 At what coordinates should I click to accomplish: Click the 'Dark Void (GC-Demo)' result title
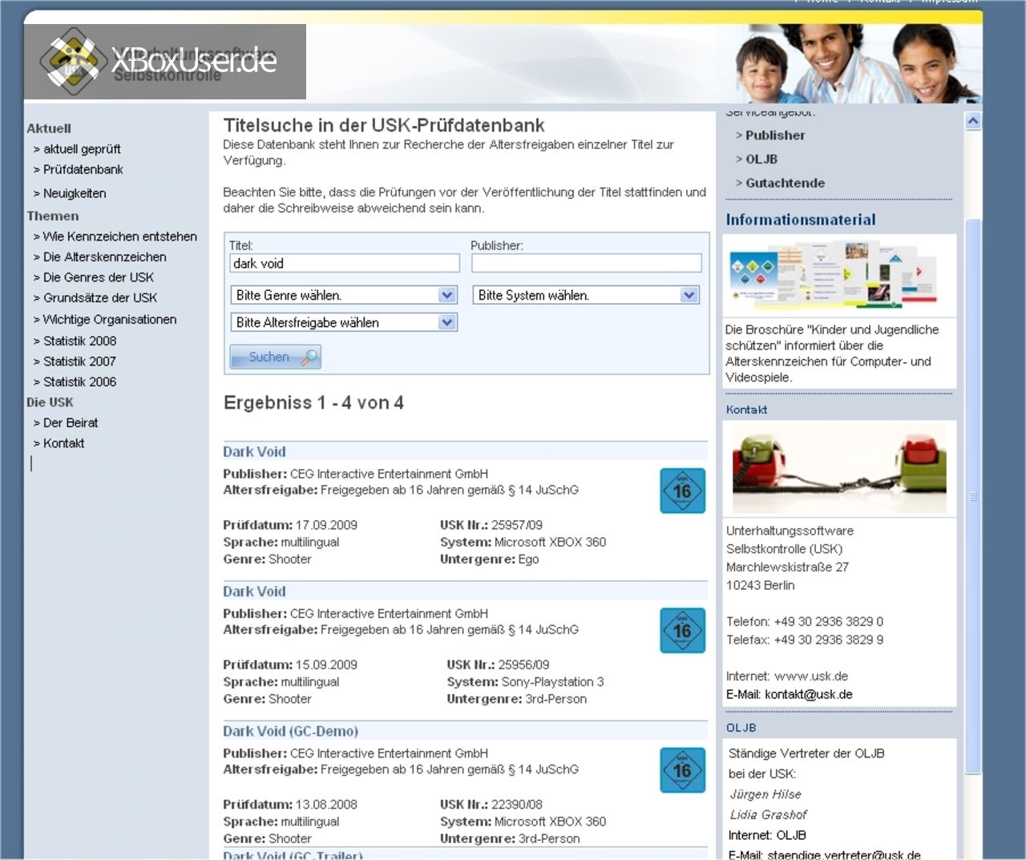tap(290, 731)
